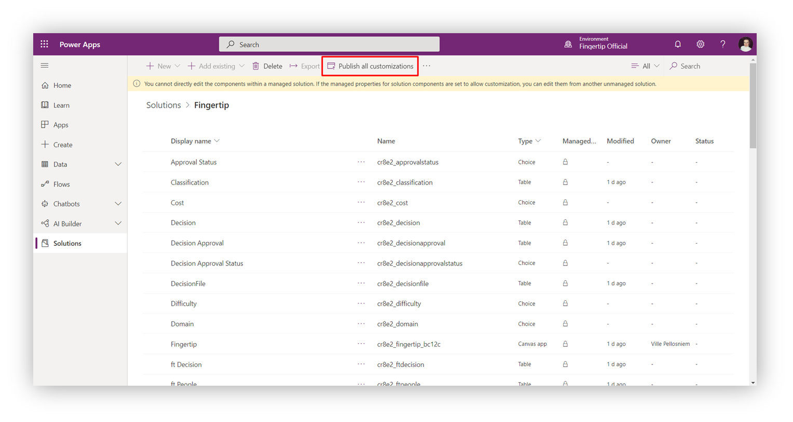
Task: Open more options for Cost row
Action: [x=361, y=202]
